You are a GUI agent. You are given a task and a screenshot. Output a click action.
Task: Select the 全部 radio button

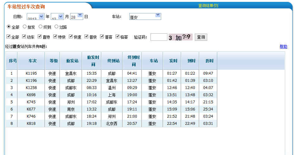click(x=9, y=27)
